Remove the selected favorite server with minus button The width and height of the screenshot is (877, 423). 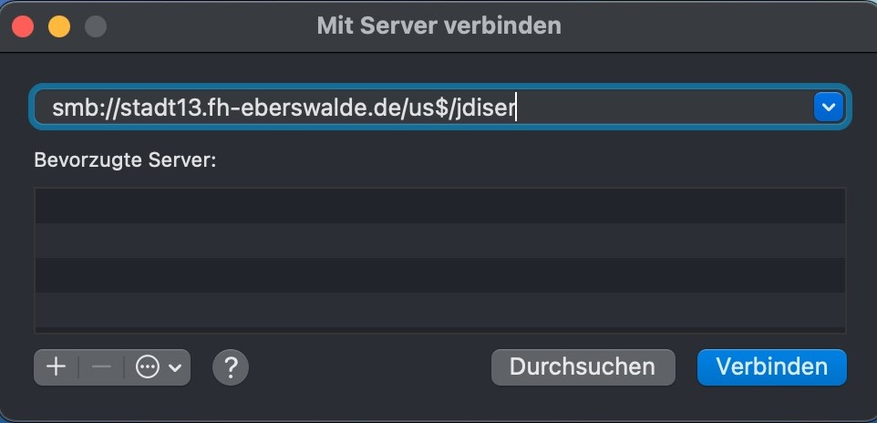coord(101,367)
